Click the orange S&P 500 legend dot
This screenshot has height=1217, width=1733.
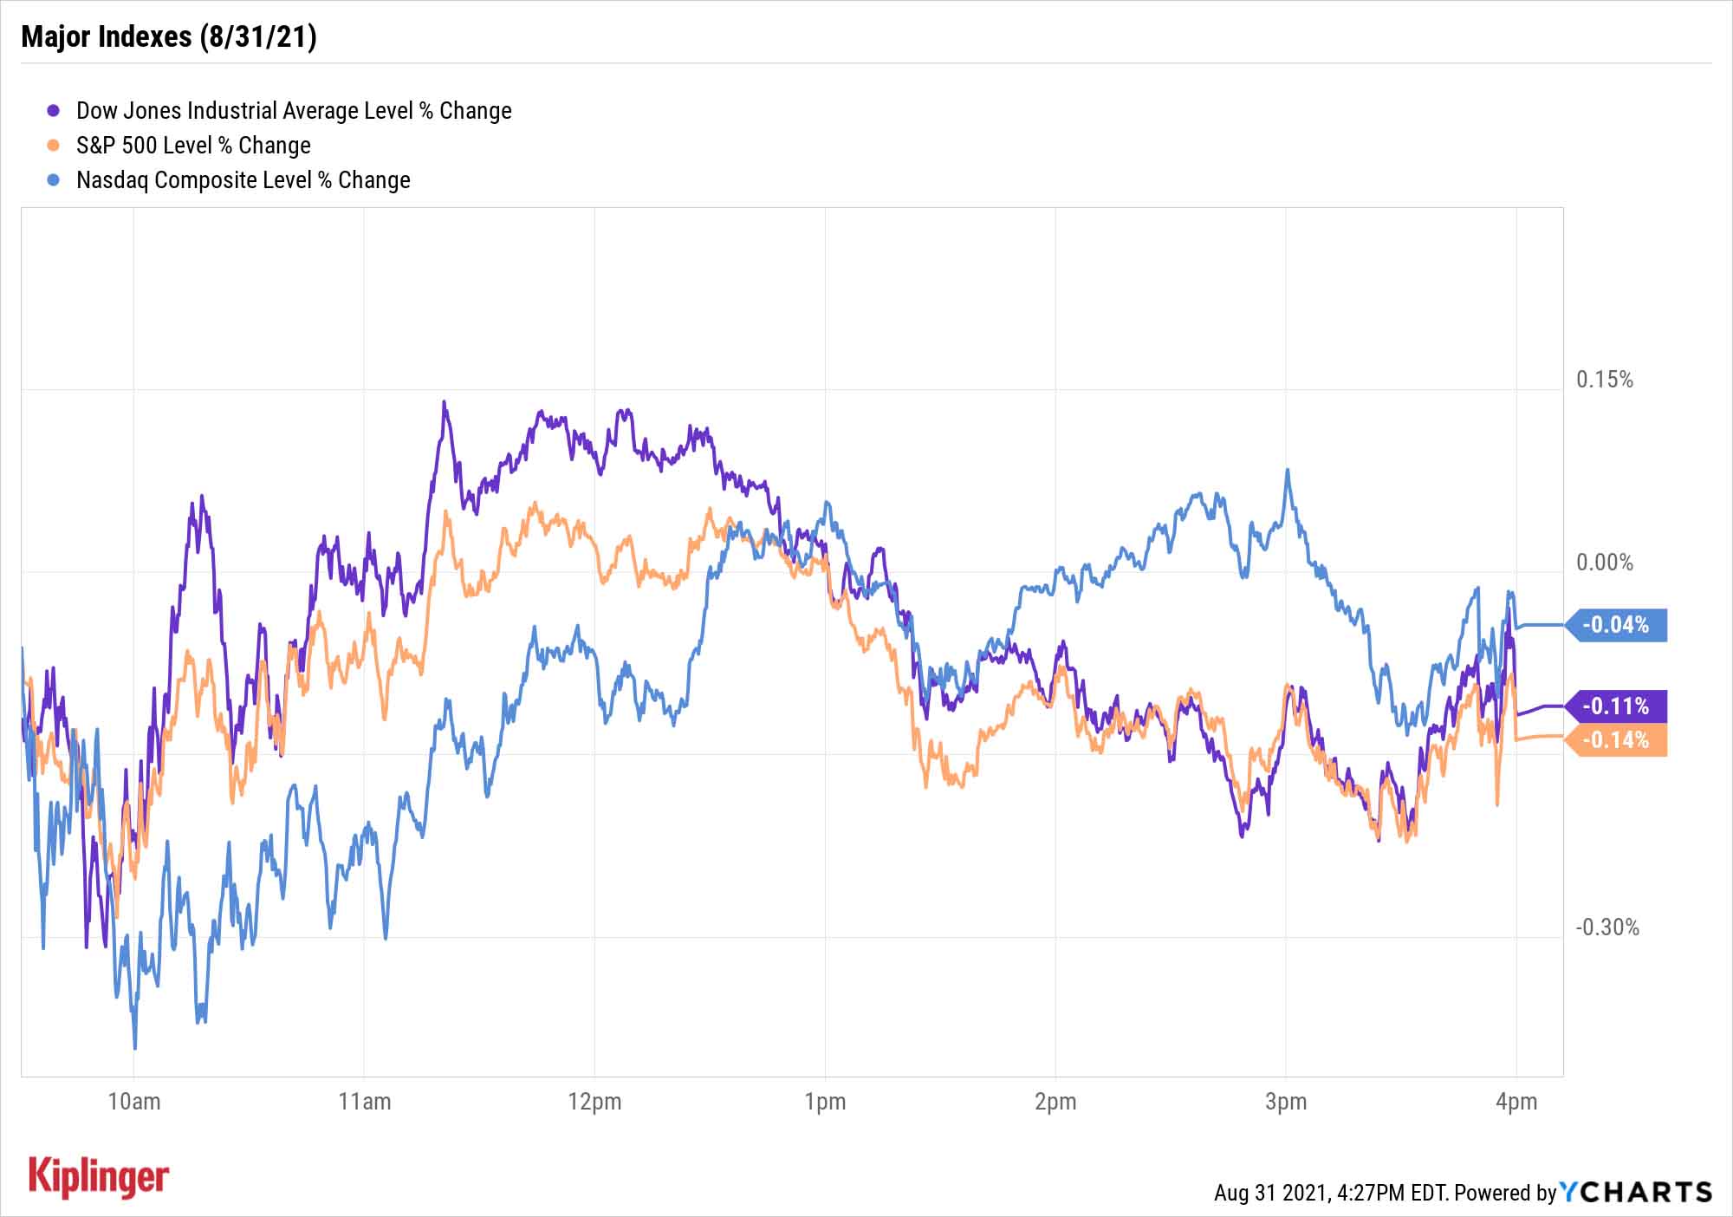coord(54,146)
